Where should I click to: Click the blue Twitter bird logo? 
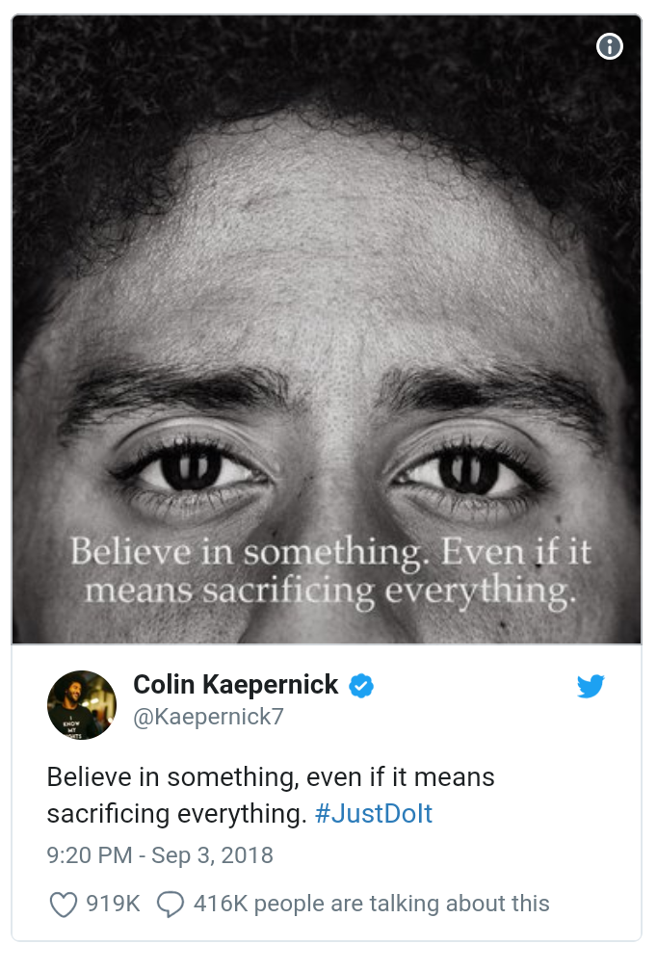[591, 686]
